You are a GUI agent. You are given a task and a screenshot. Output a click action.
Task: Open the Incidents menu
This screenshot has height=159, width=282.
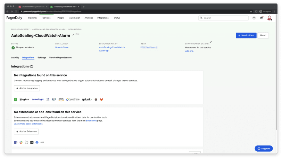pos(32,18)
